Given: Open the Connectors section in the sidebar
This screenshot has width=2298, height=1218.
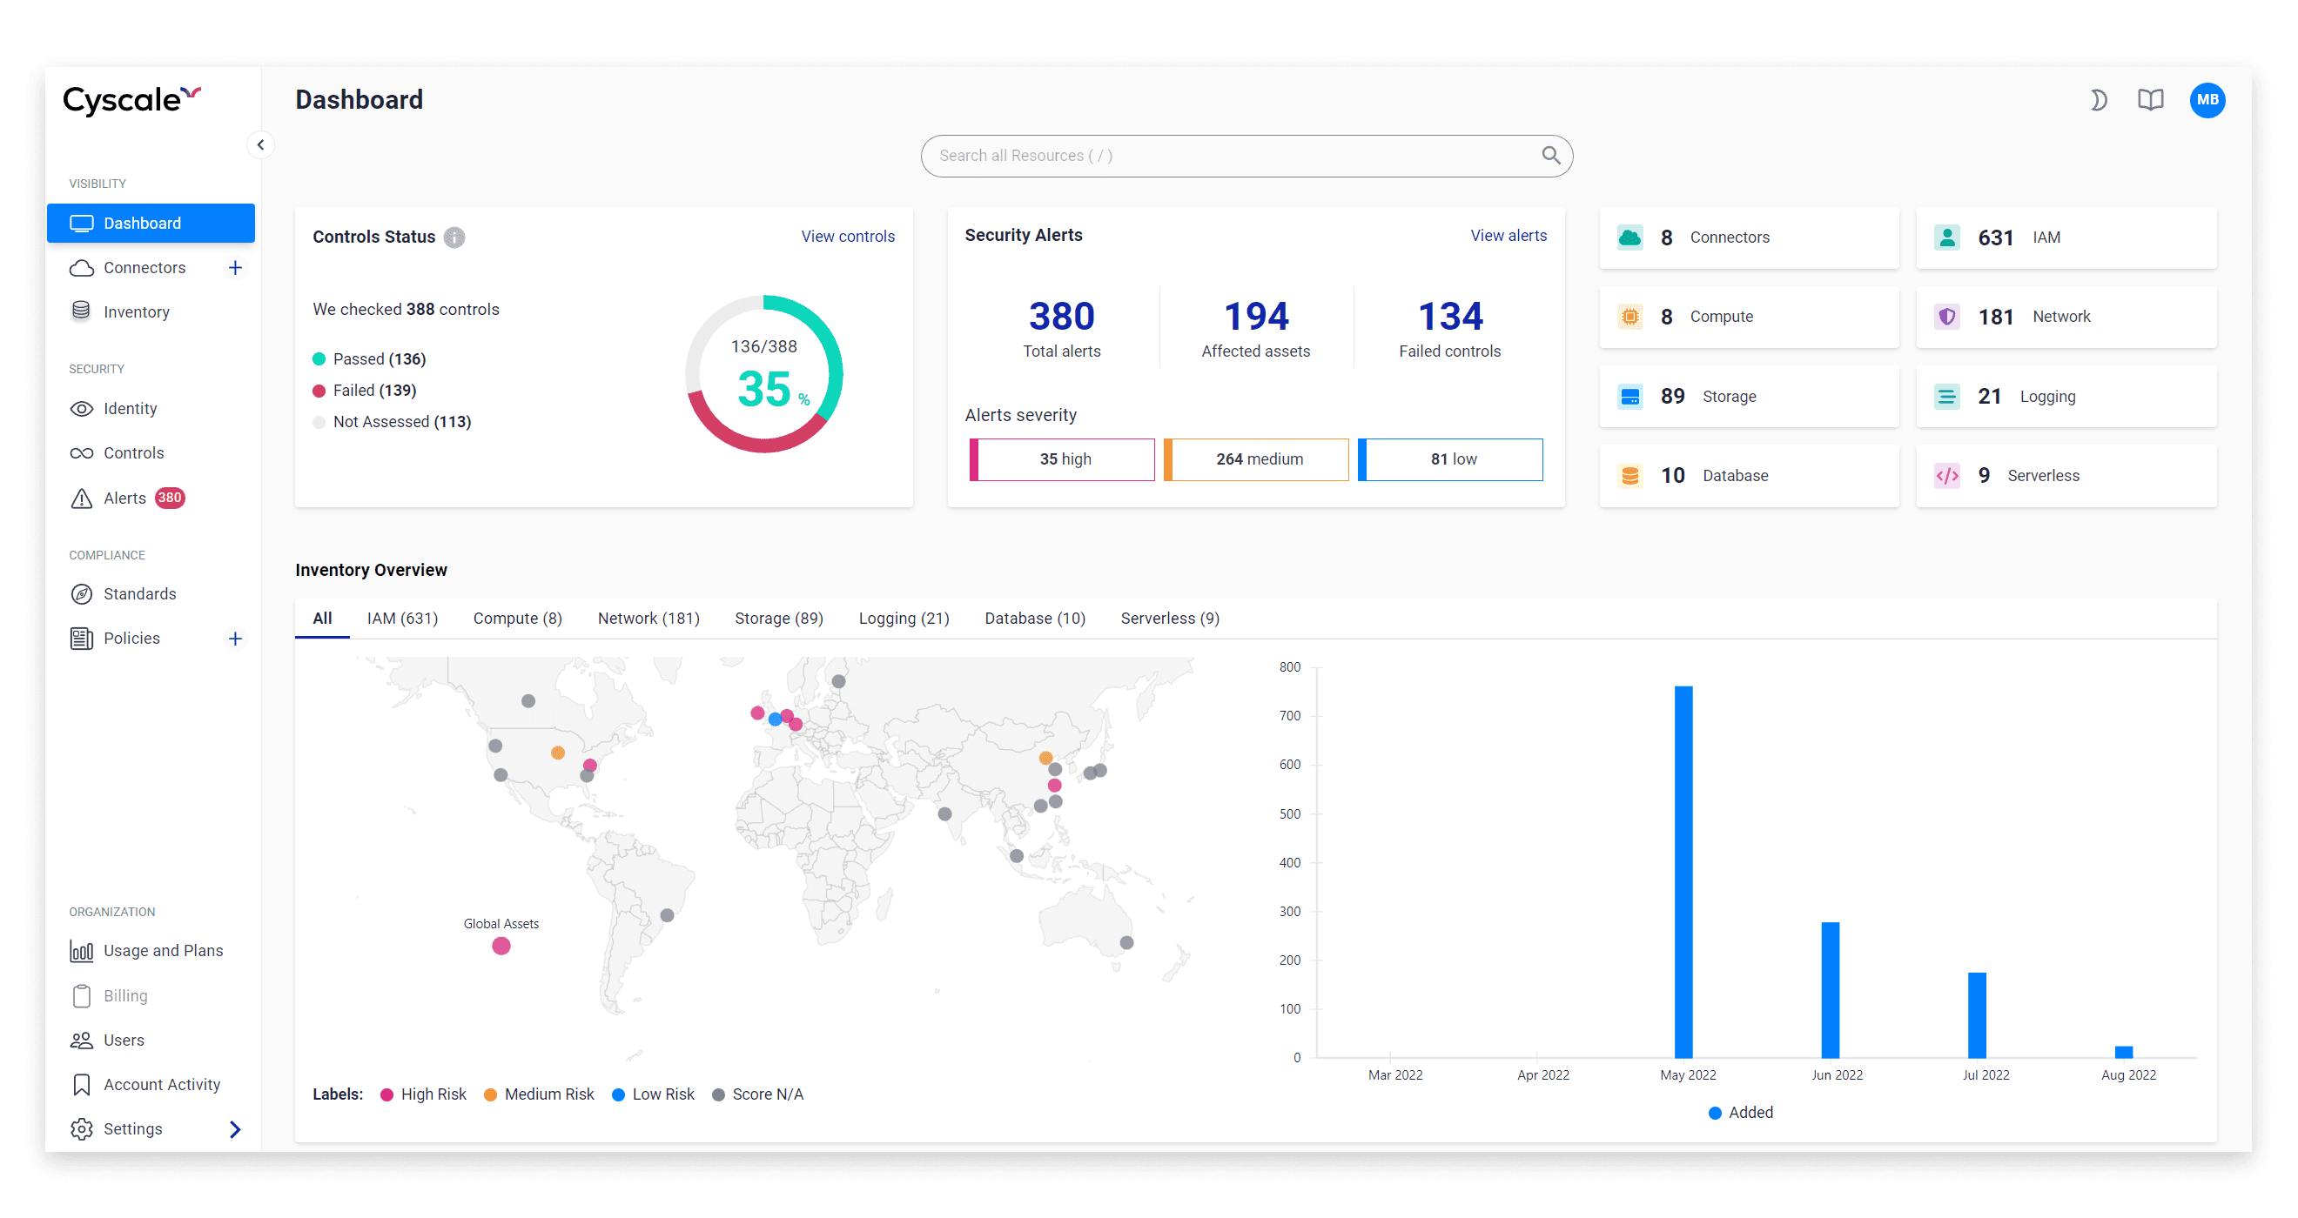Looking at the screenshot, I should point(144,266).
